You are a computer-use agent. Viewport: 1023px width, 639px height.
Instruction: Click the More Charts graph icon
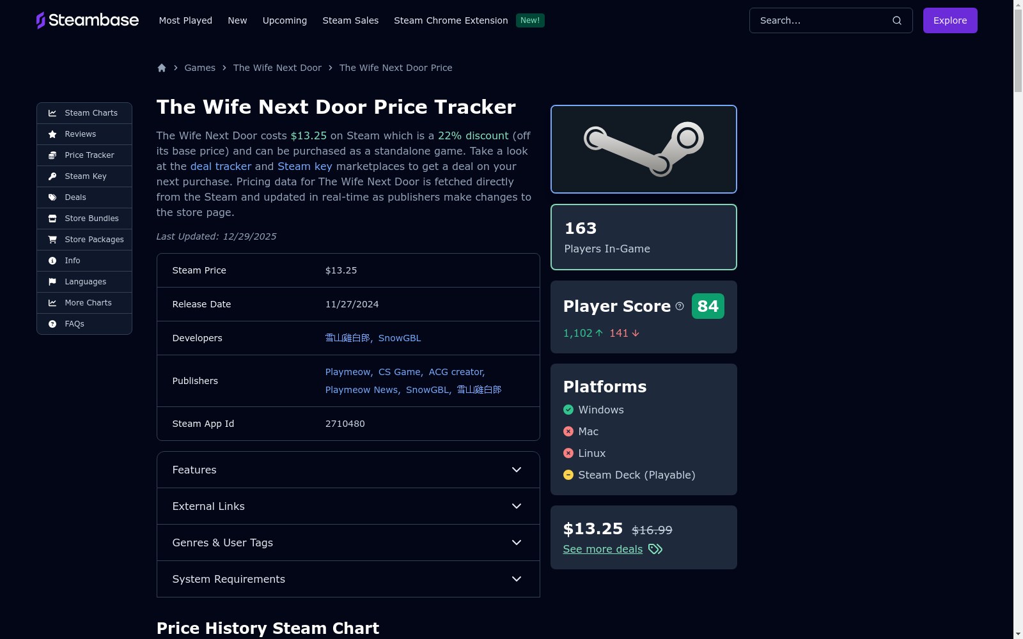52,303
